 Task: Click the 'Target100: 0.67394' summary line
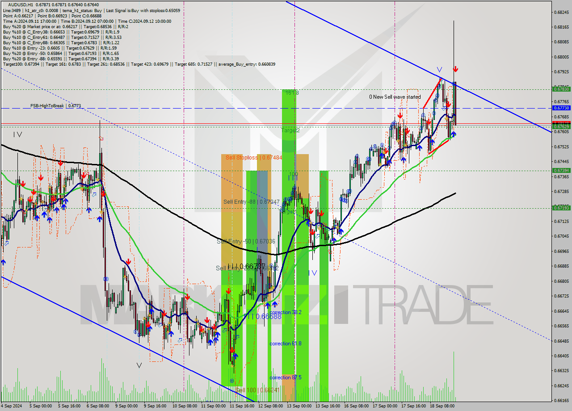[x=139, y=64]
